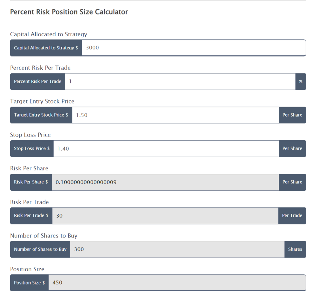The image size is (320, 296).
Task: Click into the Stop Loss Price input
Action: (x=166, y=148)
